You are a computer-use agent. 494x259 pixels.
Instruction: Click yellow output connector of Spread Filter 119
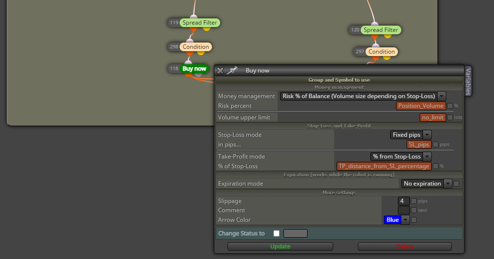click(x=207, y=29)
